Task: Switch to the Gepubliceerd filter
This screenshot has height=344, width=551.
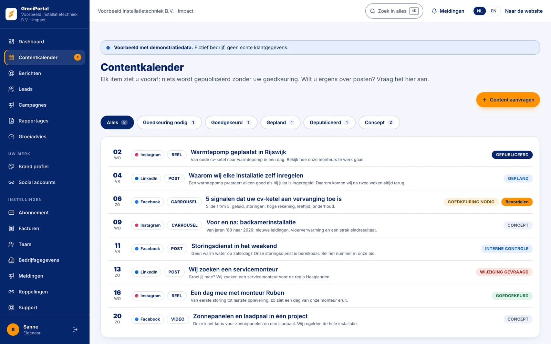Action: pos(329,122)
